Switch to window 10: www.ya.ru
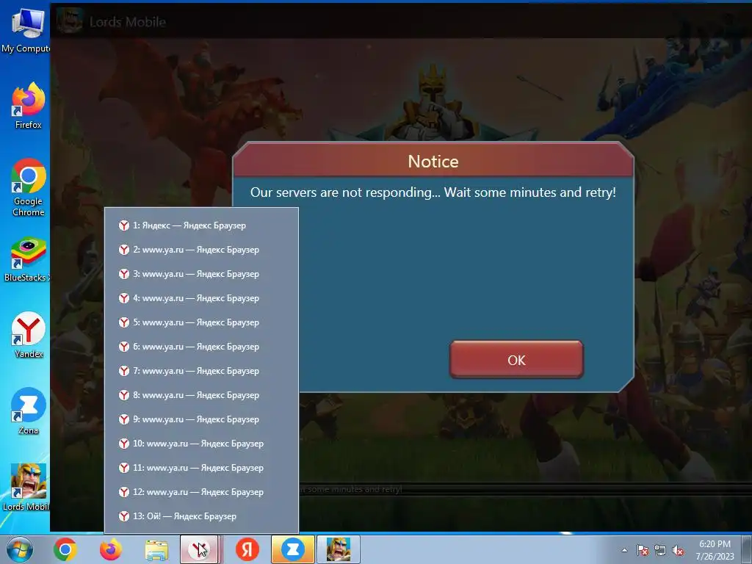 [x=201, y=444]
